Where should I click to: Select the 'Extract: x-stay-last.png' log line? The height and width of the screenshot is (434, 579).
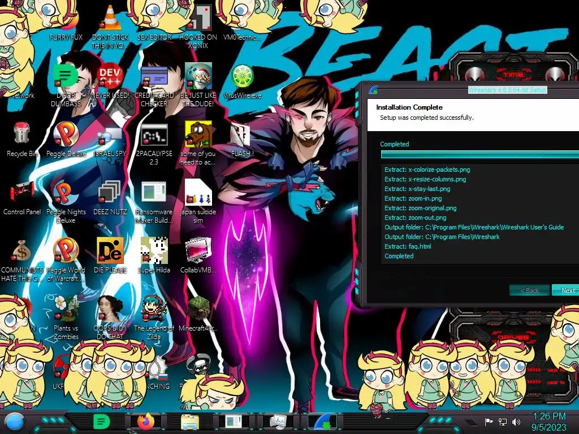(417, 189)
